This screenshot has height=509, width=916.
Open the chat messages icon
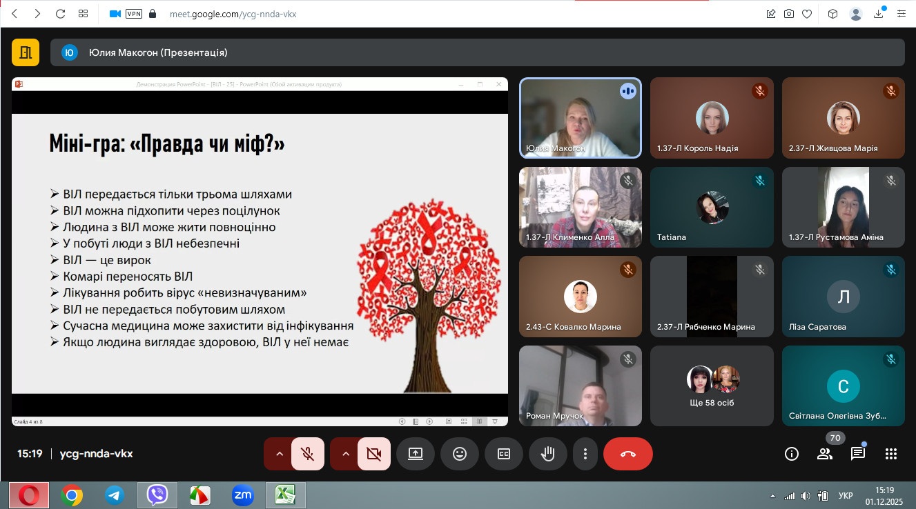coord(858,454)
